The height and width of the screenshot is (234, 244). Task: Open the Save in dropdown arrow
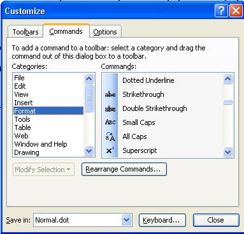127,220
